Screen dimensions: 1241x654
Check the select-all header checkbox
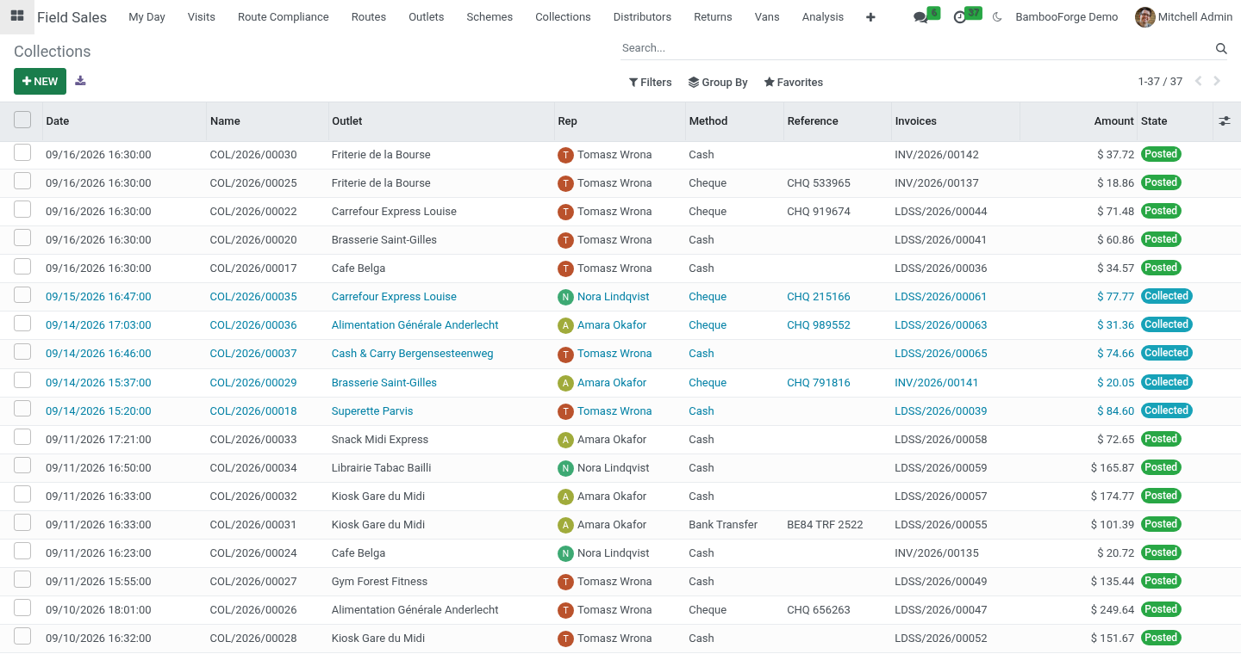pyautogui.click(x=22, y=120)
